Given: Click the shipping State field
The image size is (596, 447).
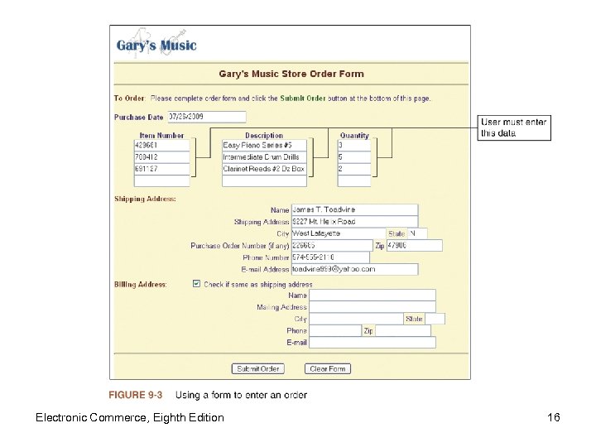Looking at the screenshot, I should pos(417,233).
